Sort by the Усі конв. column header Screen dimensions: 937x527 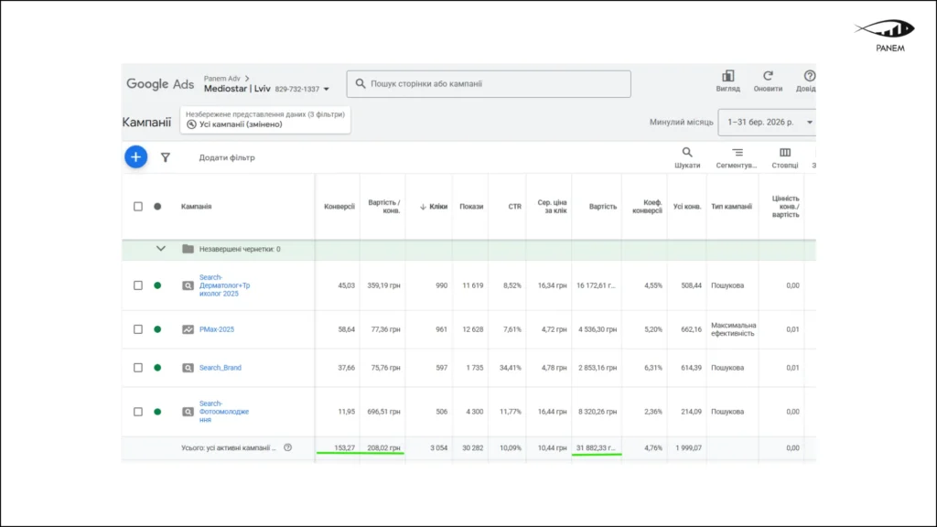(x=687, y=206)
